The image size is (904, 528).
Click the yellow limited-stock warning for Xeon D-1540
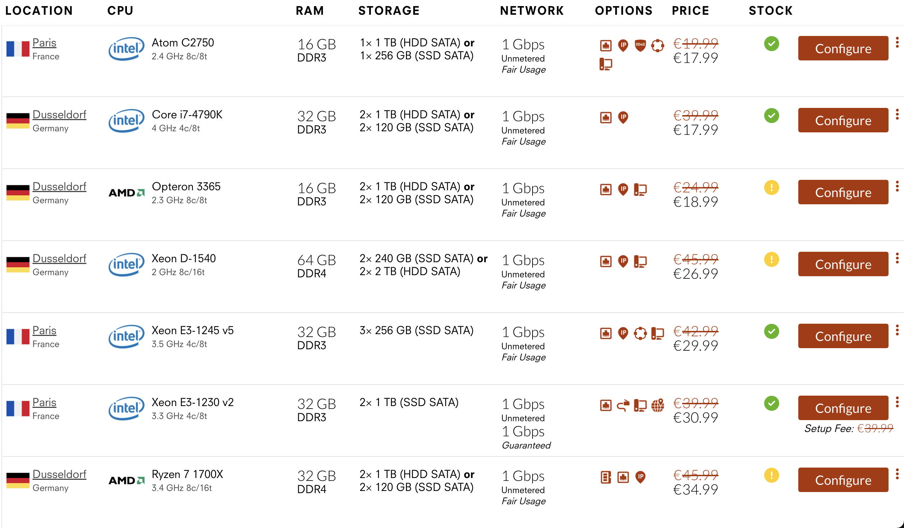click(x=771, y=260)
